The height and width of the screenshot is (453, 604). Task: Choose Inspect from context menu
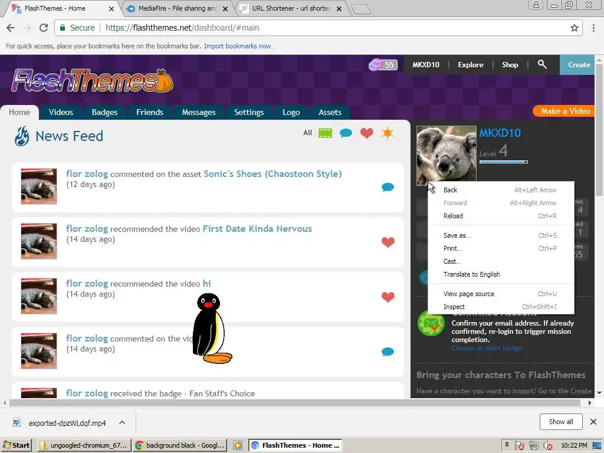coord(500,307)
